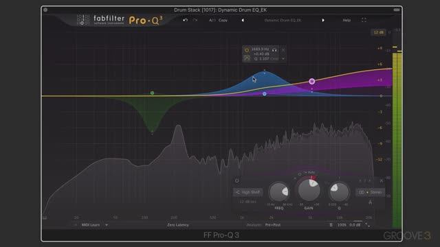Click the fabfilter Pro-Q 3 logo
This screenshot has height=247, width=440.
(120, 20)
